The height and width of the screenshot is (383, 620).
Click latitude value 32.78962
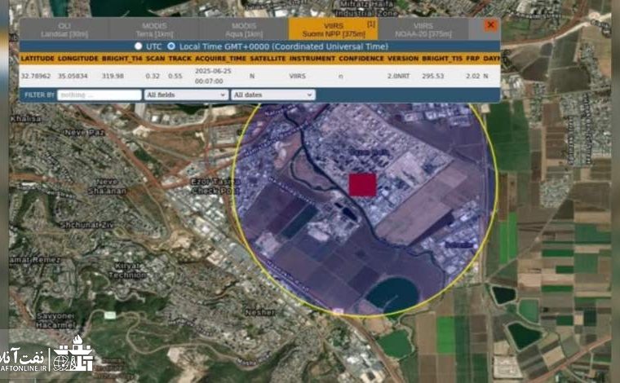(36, 76)
